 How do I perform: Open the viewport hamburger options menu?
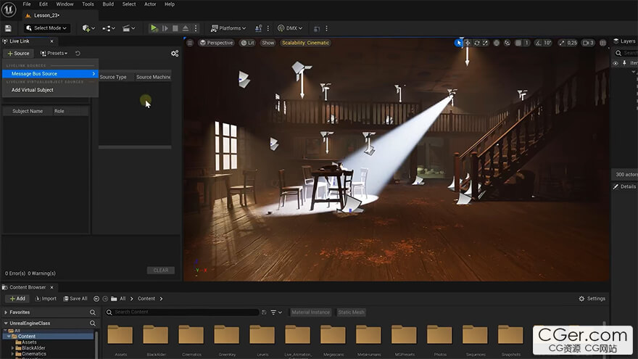pos(190,43)
